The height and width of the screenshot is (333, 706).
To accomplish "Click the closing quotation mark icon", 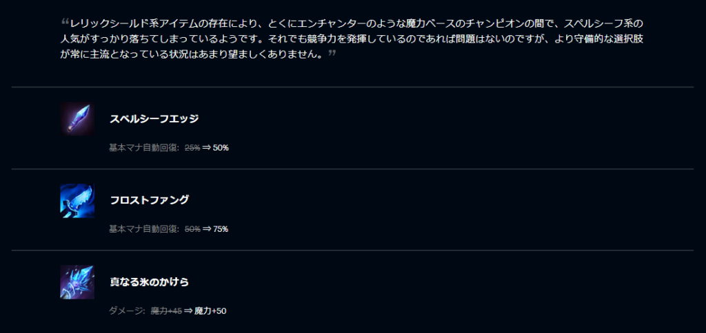I will [x=332, y=53].
